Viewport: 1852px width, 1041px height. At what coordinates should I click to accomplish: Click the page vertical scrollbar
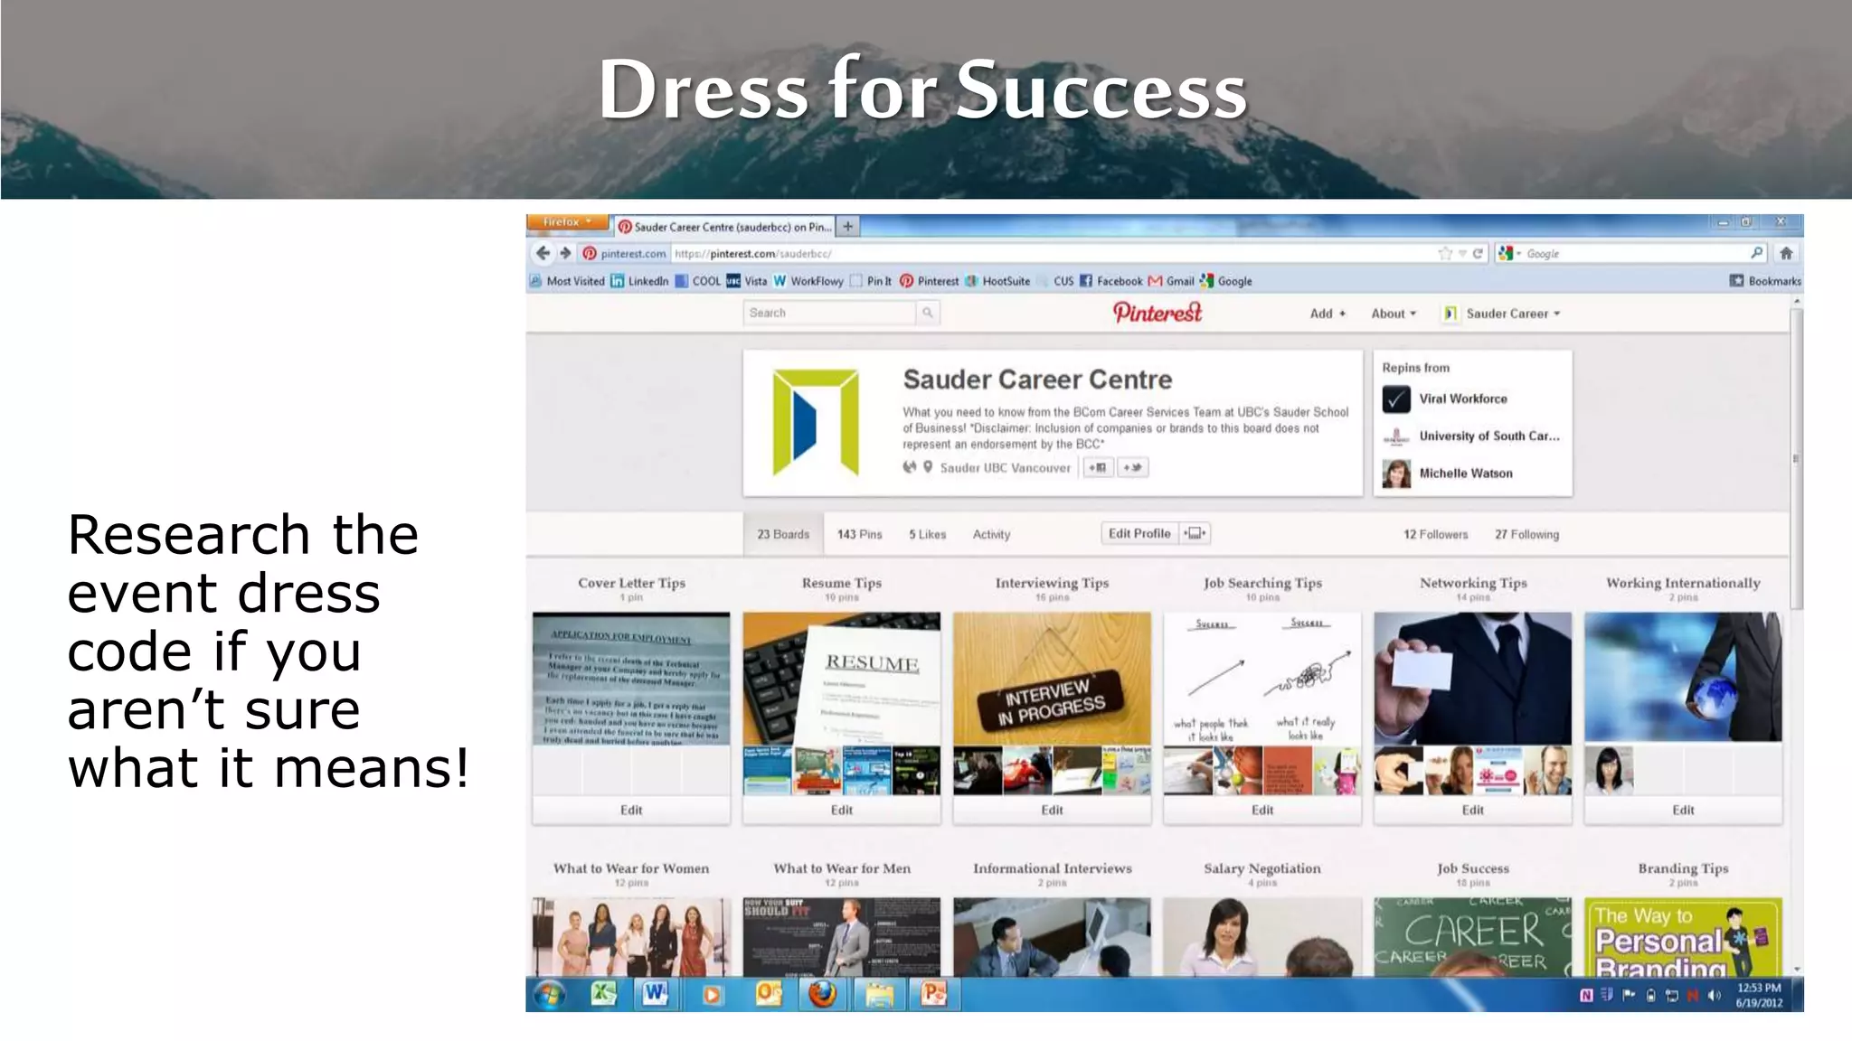(x=1797, y=457)
